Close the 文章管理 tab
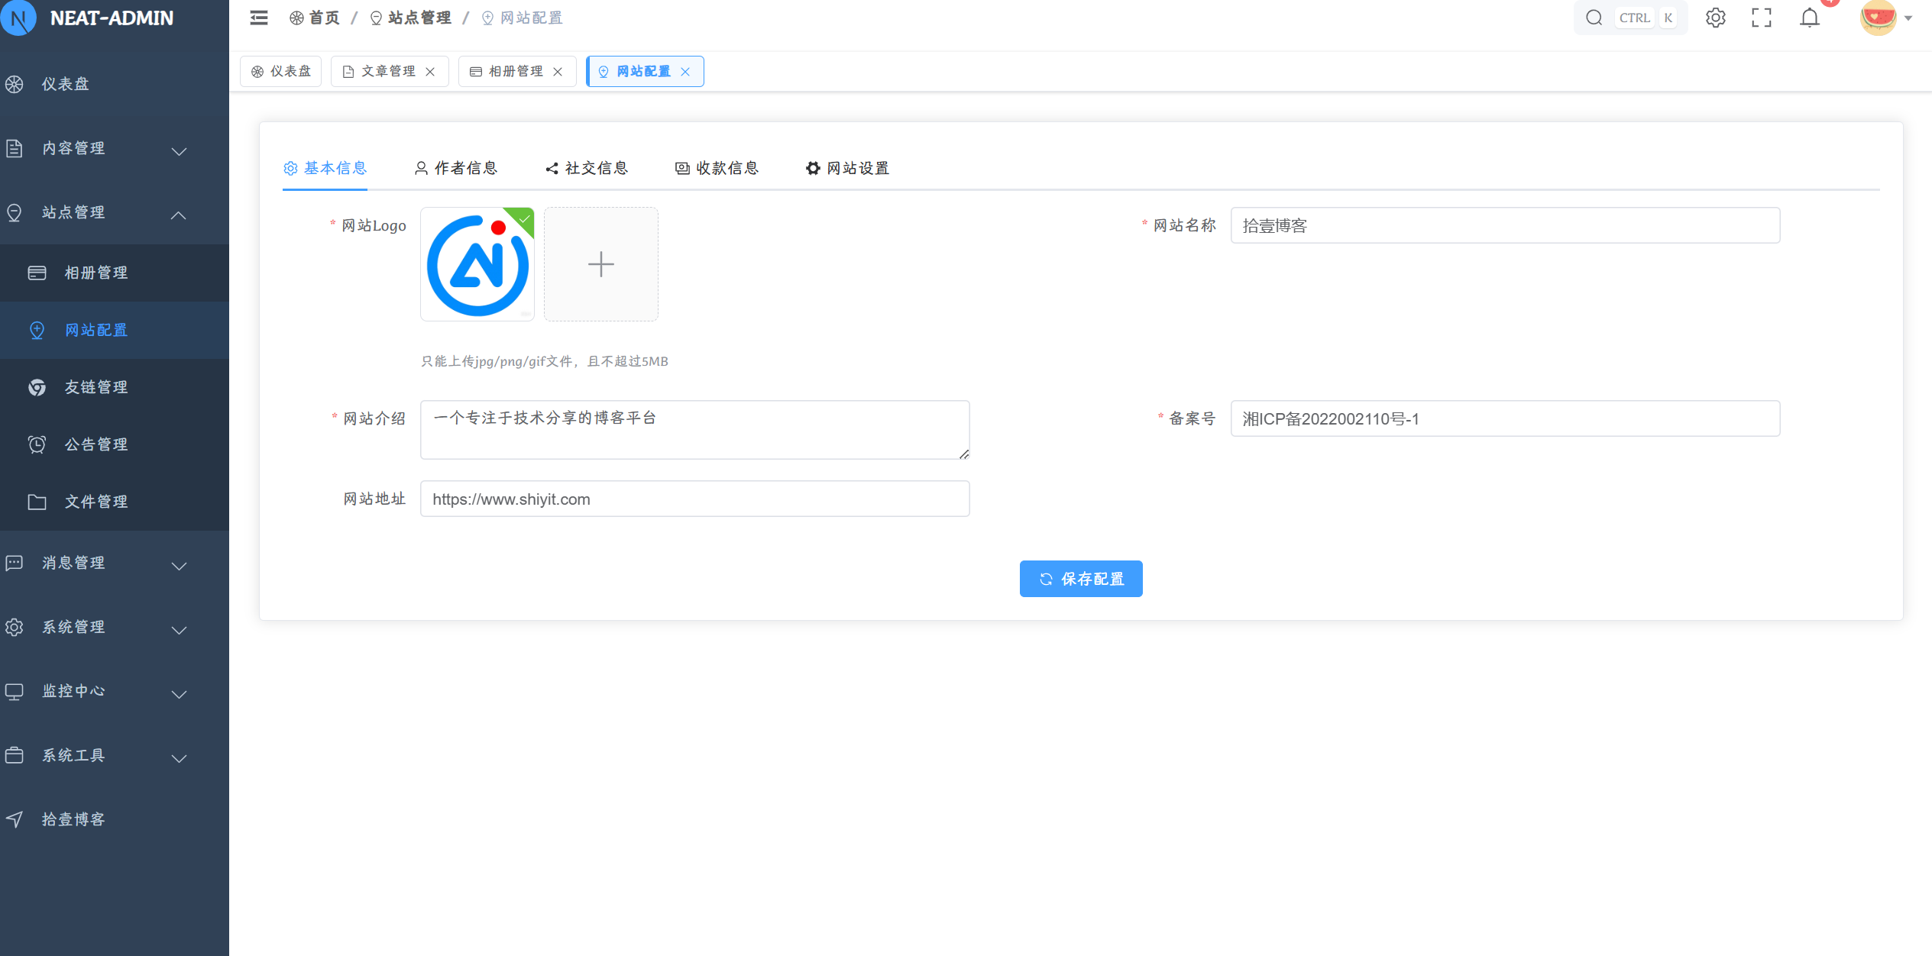This screenshot has height=956, width=1932. click(431, 72)
